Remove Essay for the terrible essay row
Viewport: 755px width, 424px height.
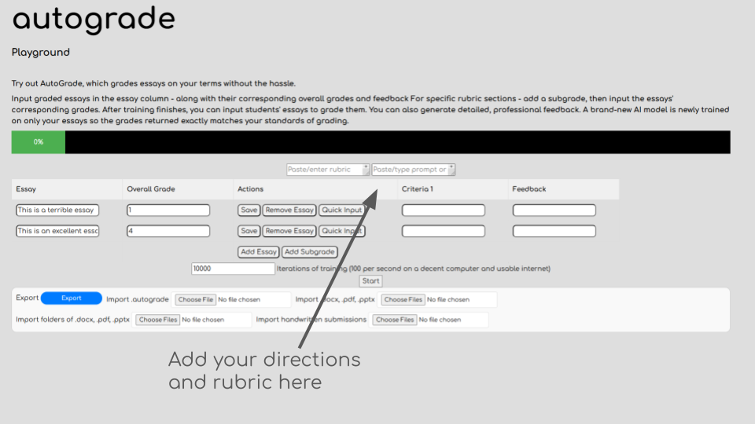(x=289, y=210)
